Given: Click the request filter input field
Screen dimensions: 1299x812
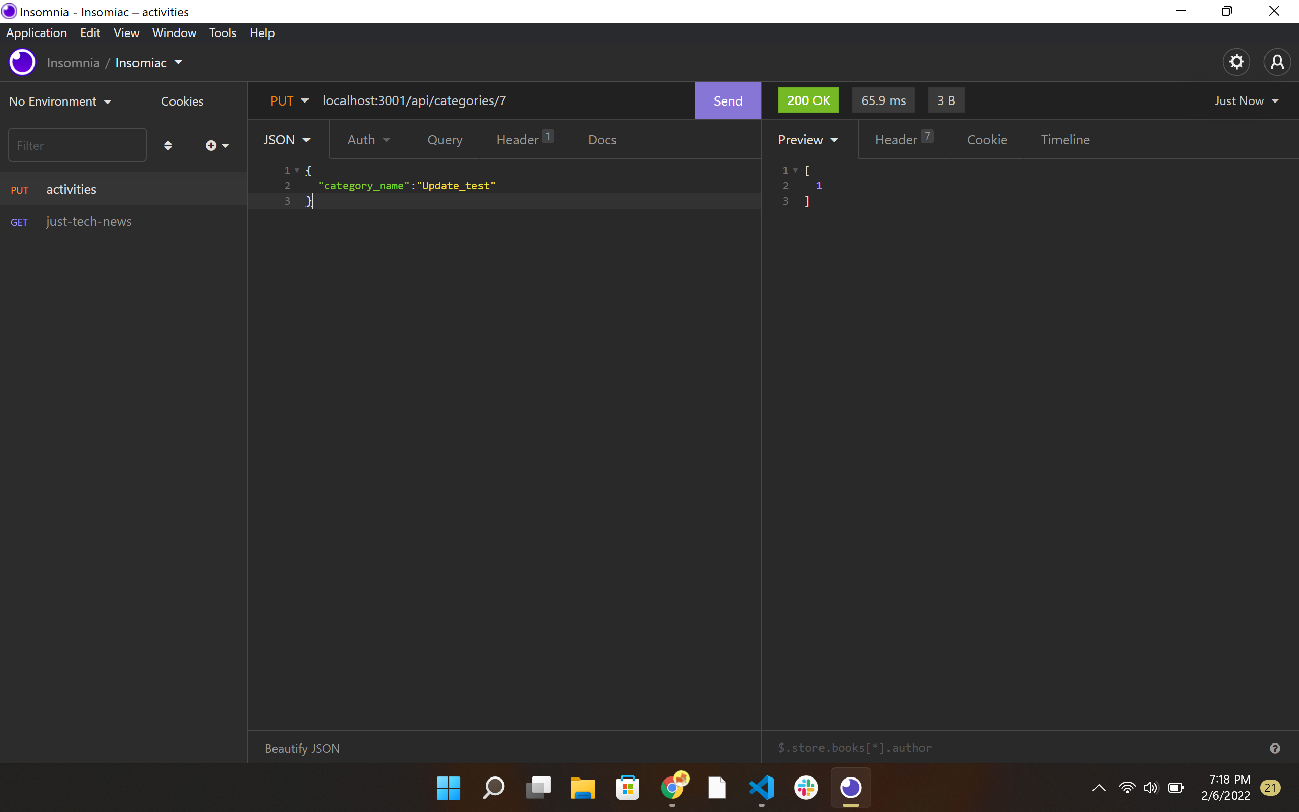Looking at the screenshot, I should click(77, 145).
